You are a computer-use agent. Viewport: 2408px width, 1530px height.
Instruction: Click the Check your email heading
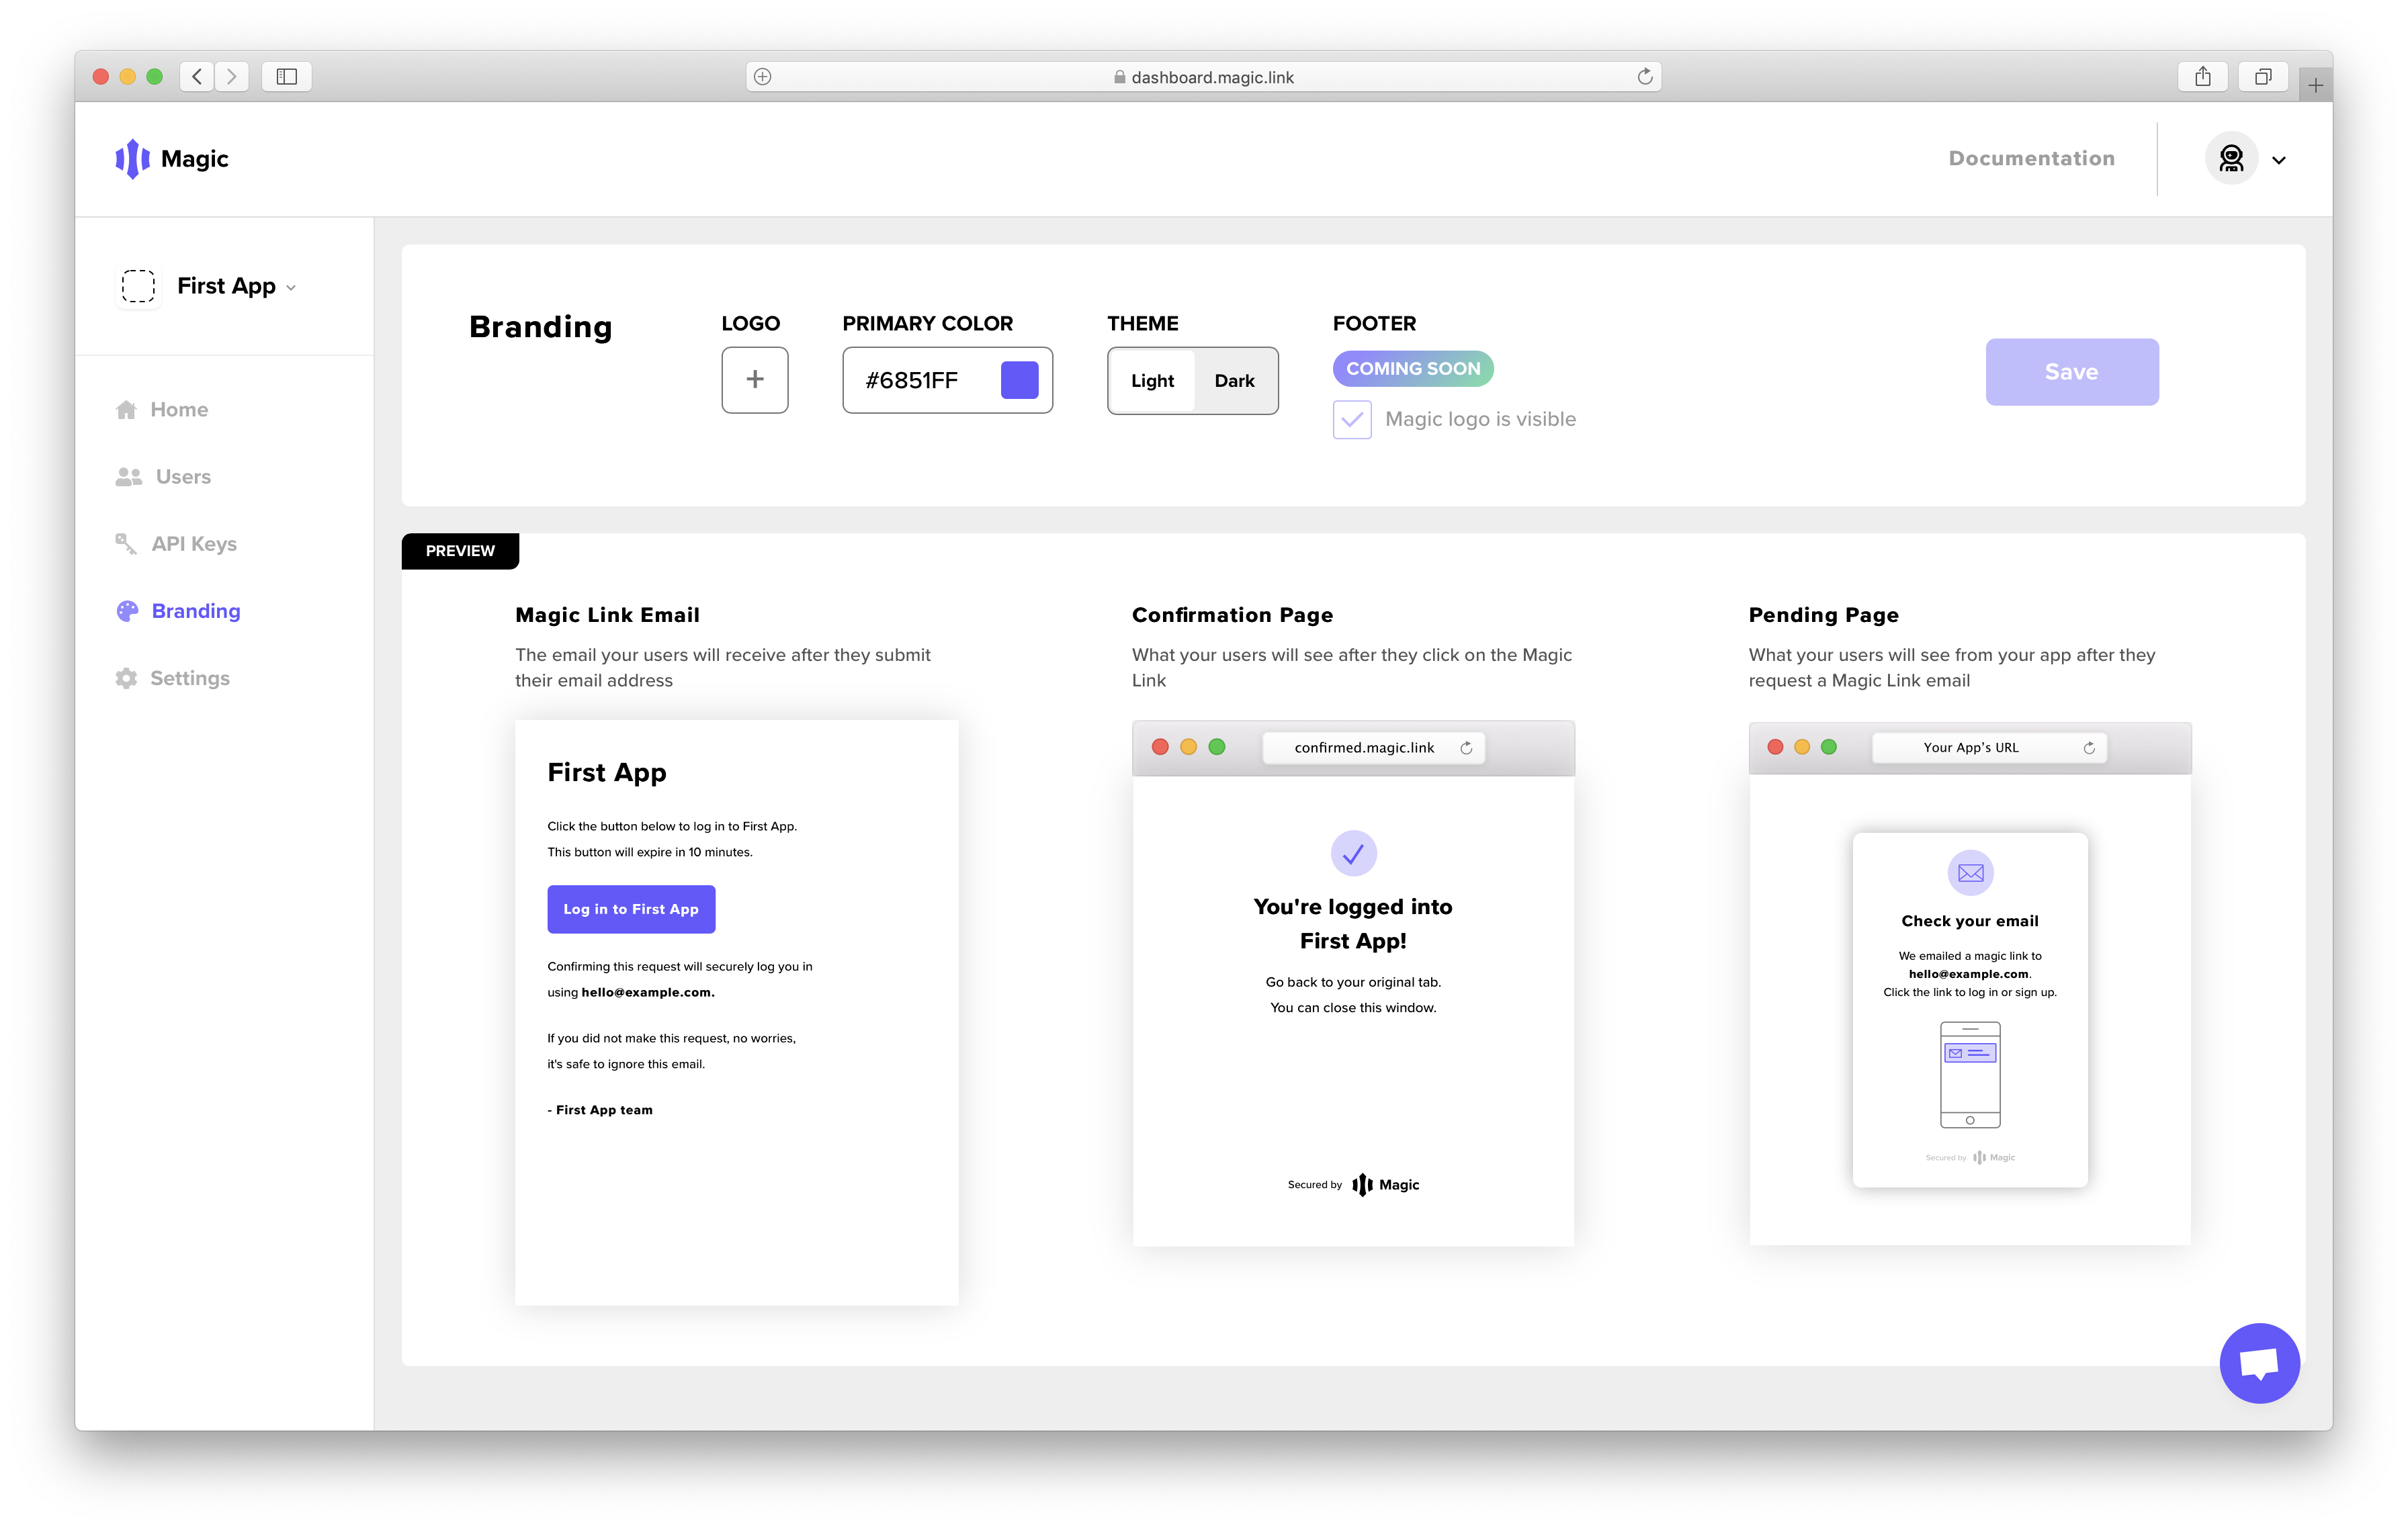point(1970,920)
